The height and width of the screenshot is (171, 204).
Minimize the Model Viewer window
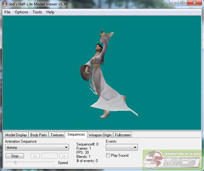click(x=174, y=3)
